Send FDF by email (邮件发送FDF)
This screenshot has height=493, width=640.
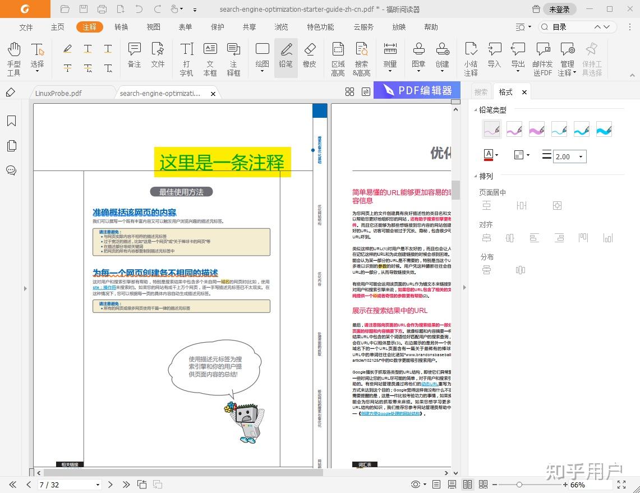coord(542,59)
